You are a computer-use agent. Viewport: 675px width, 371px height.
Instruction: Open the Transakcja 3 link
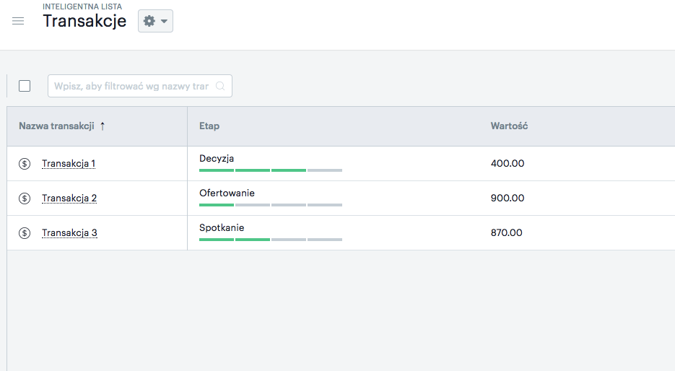tap(69, 233)
